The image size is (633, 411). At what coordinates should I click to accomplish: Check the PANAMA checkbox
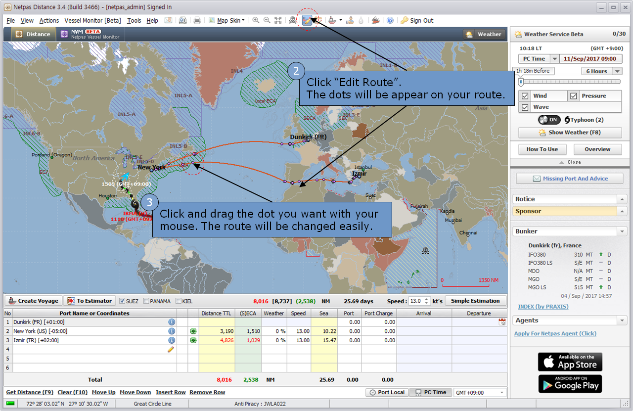[146, 301]
